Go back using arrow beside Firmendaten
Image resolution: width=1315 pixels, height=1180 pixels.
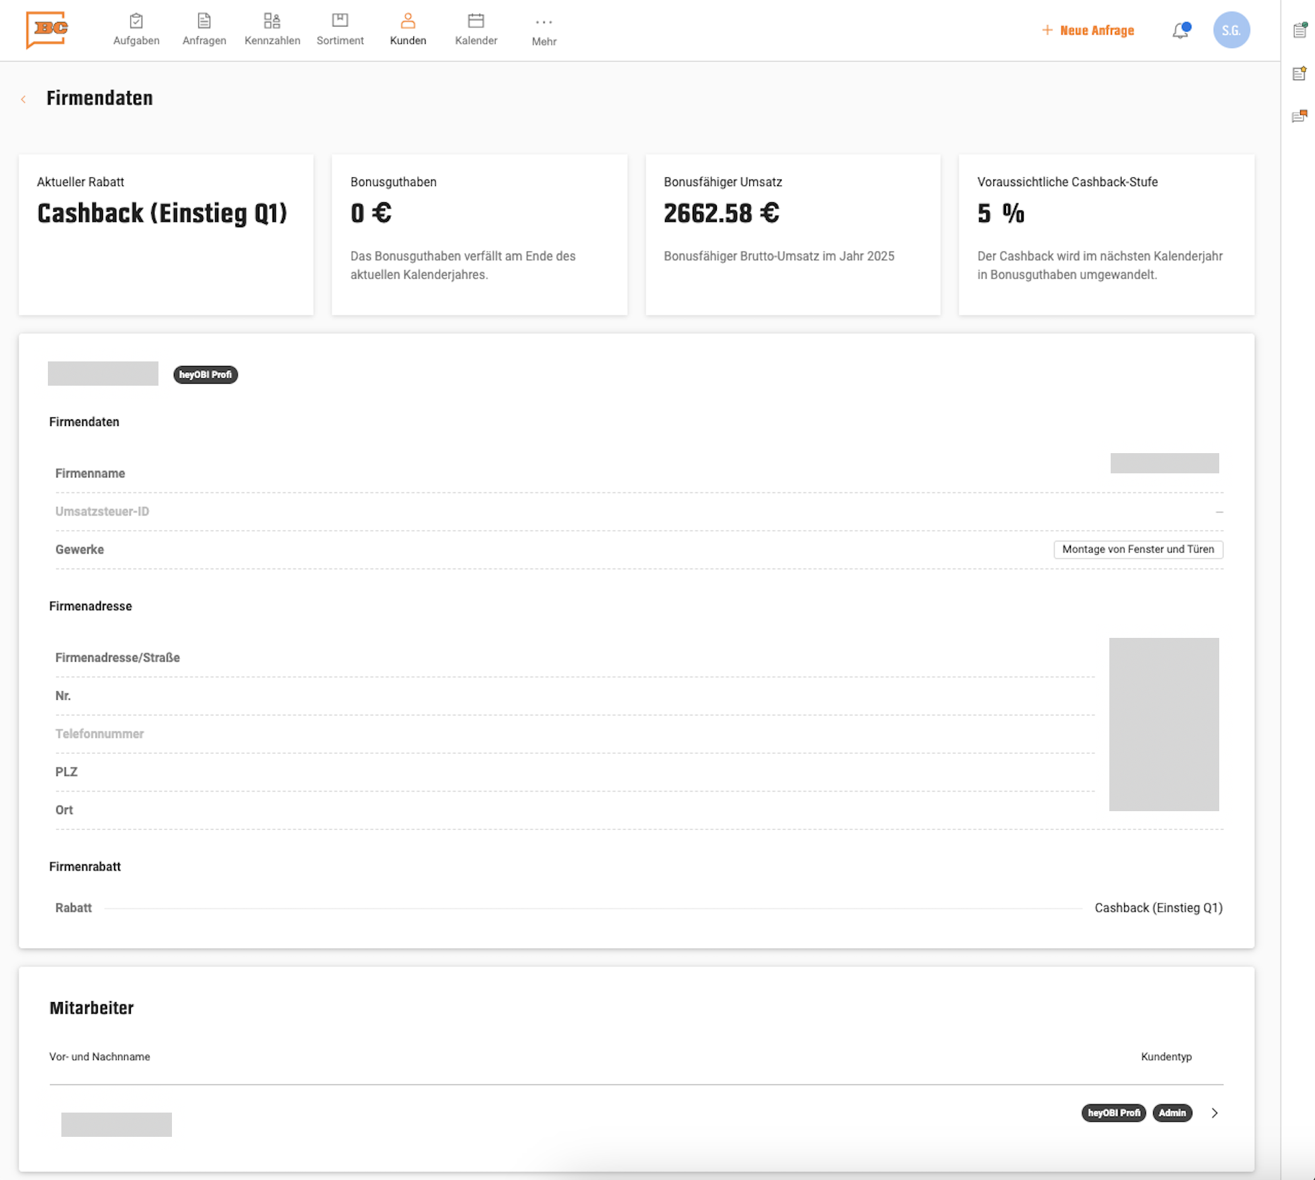tap(24, 99)
